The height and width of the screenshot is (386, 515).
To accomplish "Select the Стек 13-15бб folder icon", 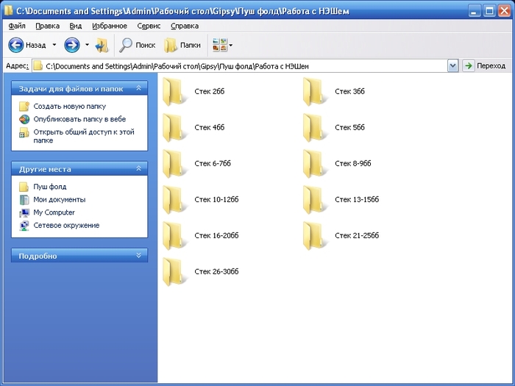I will 315,200.
